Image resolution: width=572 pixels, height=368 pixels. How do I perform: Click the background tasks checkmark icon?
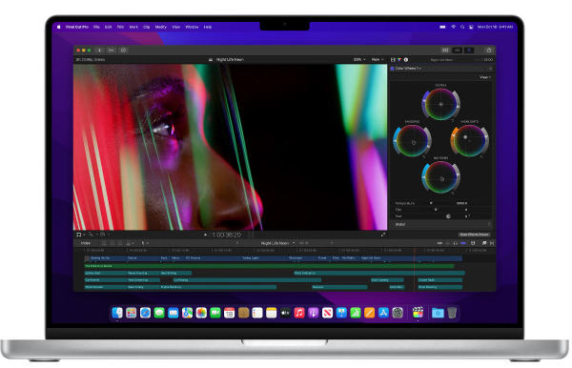[x=123, y=50]
